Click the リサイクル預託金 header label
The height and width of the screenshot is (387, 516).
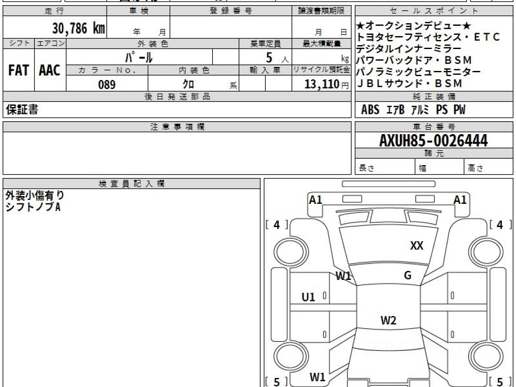(x=321, y=70)
